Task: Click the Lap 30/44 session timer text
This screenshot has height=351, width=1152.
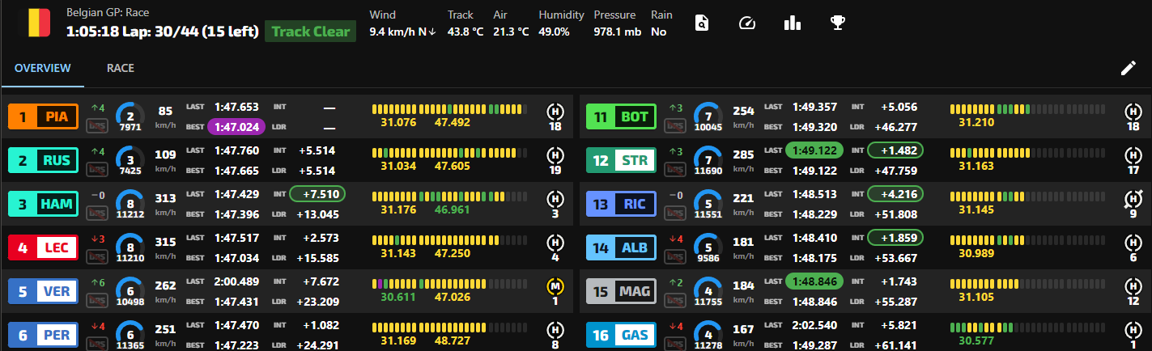Action: pyautogui.click(x=164, y=32)
